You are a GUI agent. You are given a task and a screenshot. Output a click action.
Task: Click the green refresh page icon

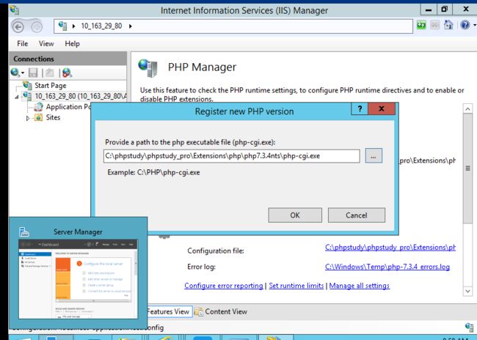click(421, 25)
